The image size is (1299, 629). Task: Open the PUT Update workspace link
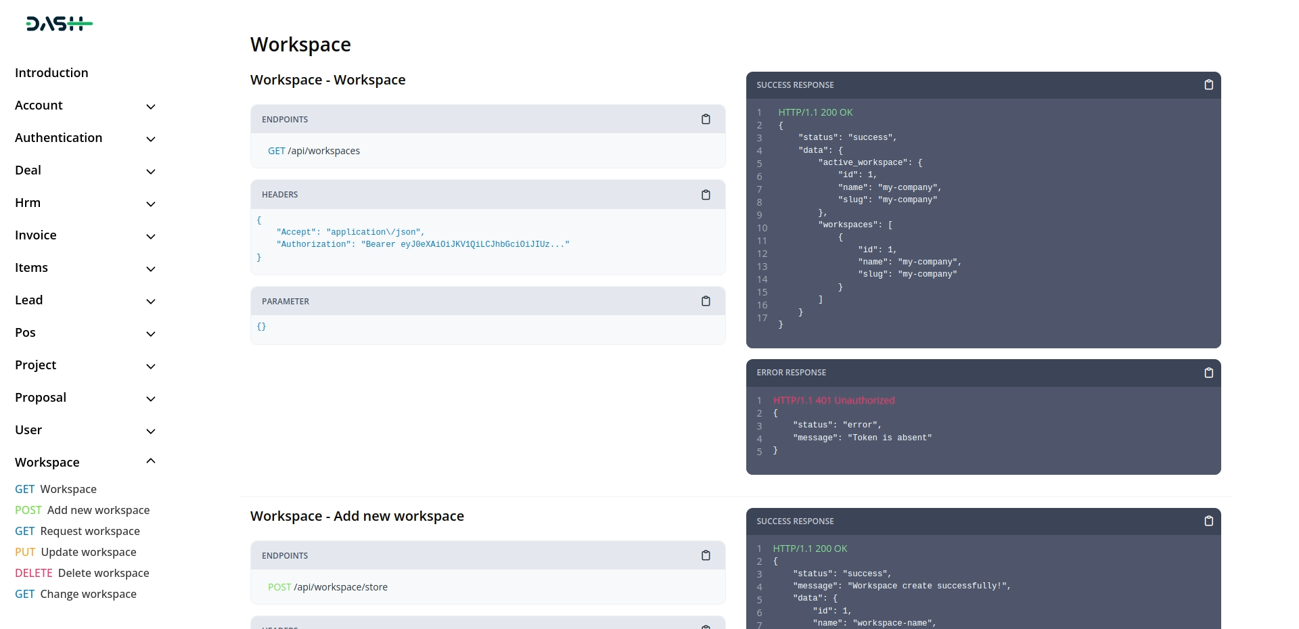(75, 552)
